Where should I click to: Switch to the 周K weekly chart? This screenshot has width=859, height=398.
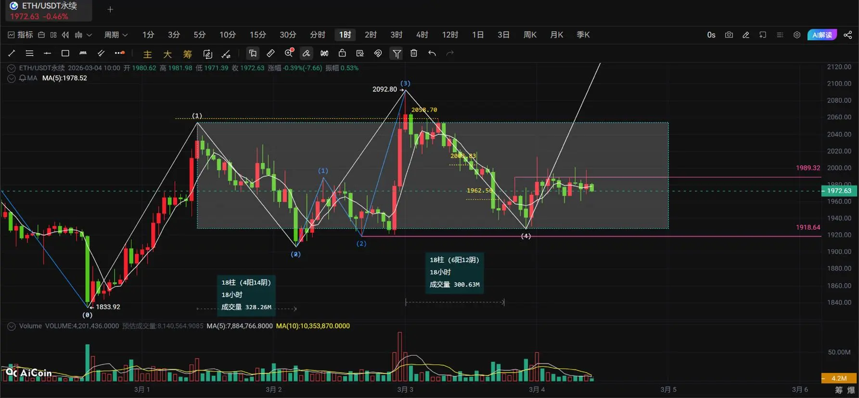(530, 35)
